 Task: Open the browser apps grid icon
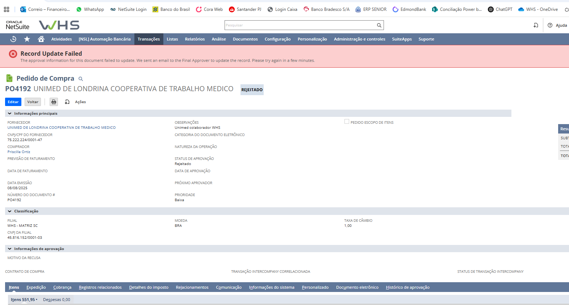pos(7,9)
